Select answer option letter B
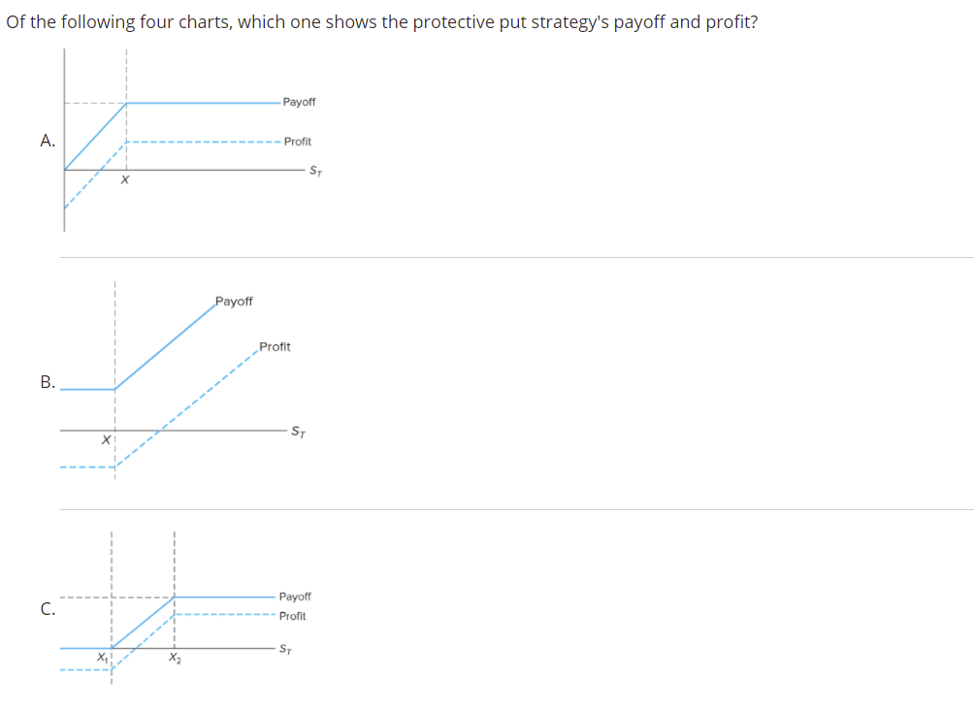Viewport: 974px width, 709px height. [x=48, y=382]
